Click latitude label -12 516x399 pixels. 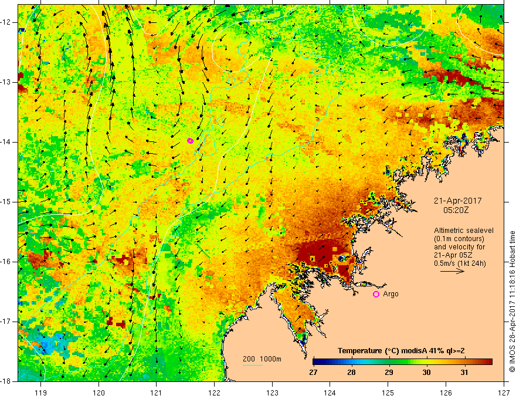pyautogui.click(x=6, y=22)
